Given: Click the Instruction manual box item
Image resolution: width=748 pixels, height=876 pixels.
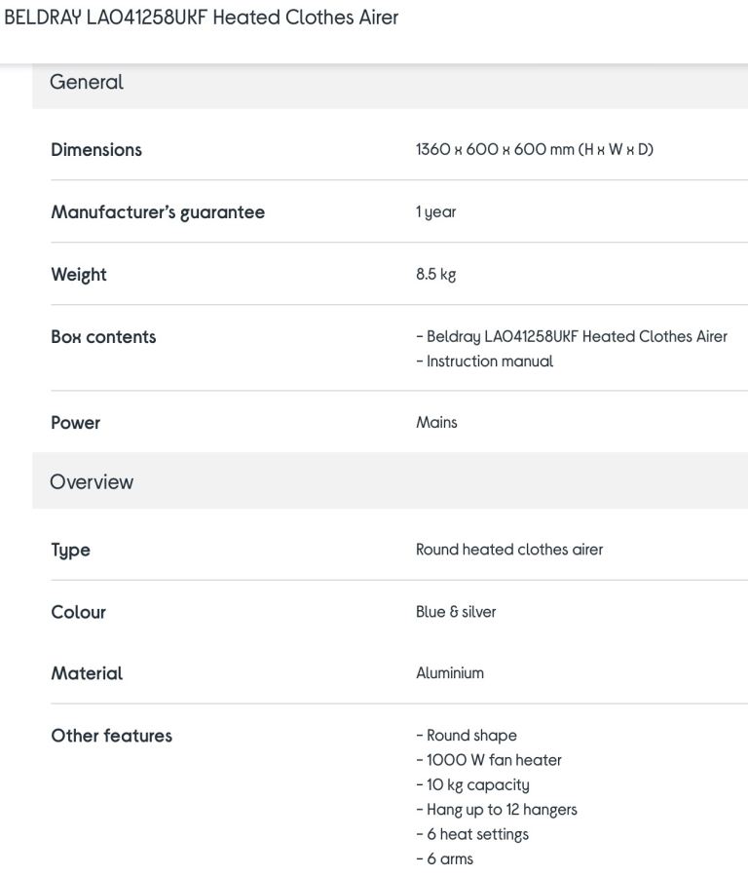Looking at the screenshot, I should [x=484, y=362].
